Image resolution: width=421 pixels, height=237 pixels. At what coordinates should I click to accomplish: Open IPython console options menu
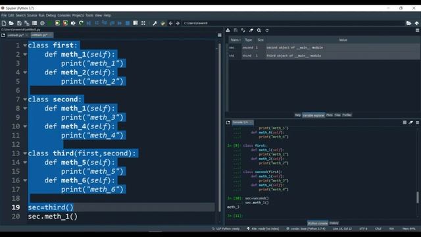[417, 122]
